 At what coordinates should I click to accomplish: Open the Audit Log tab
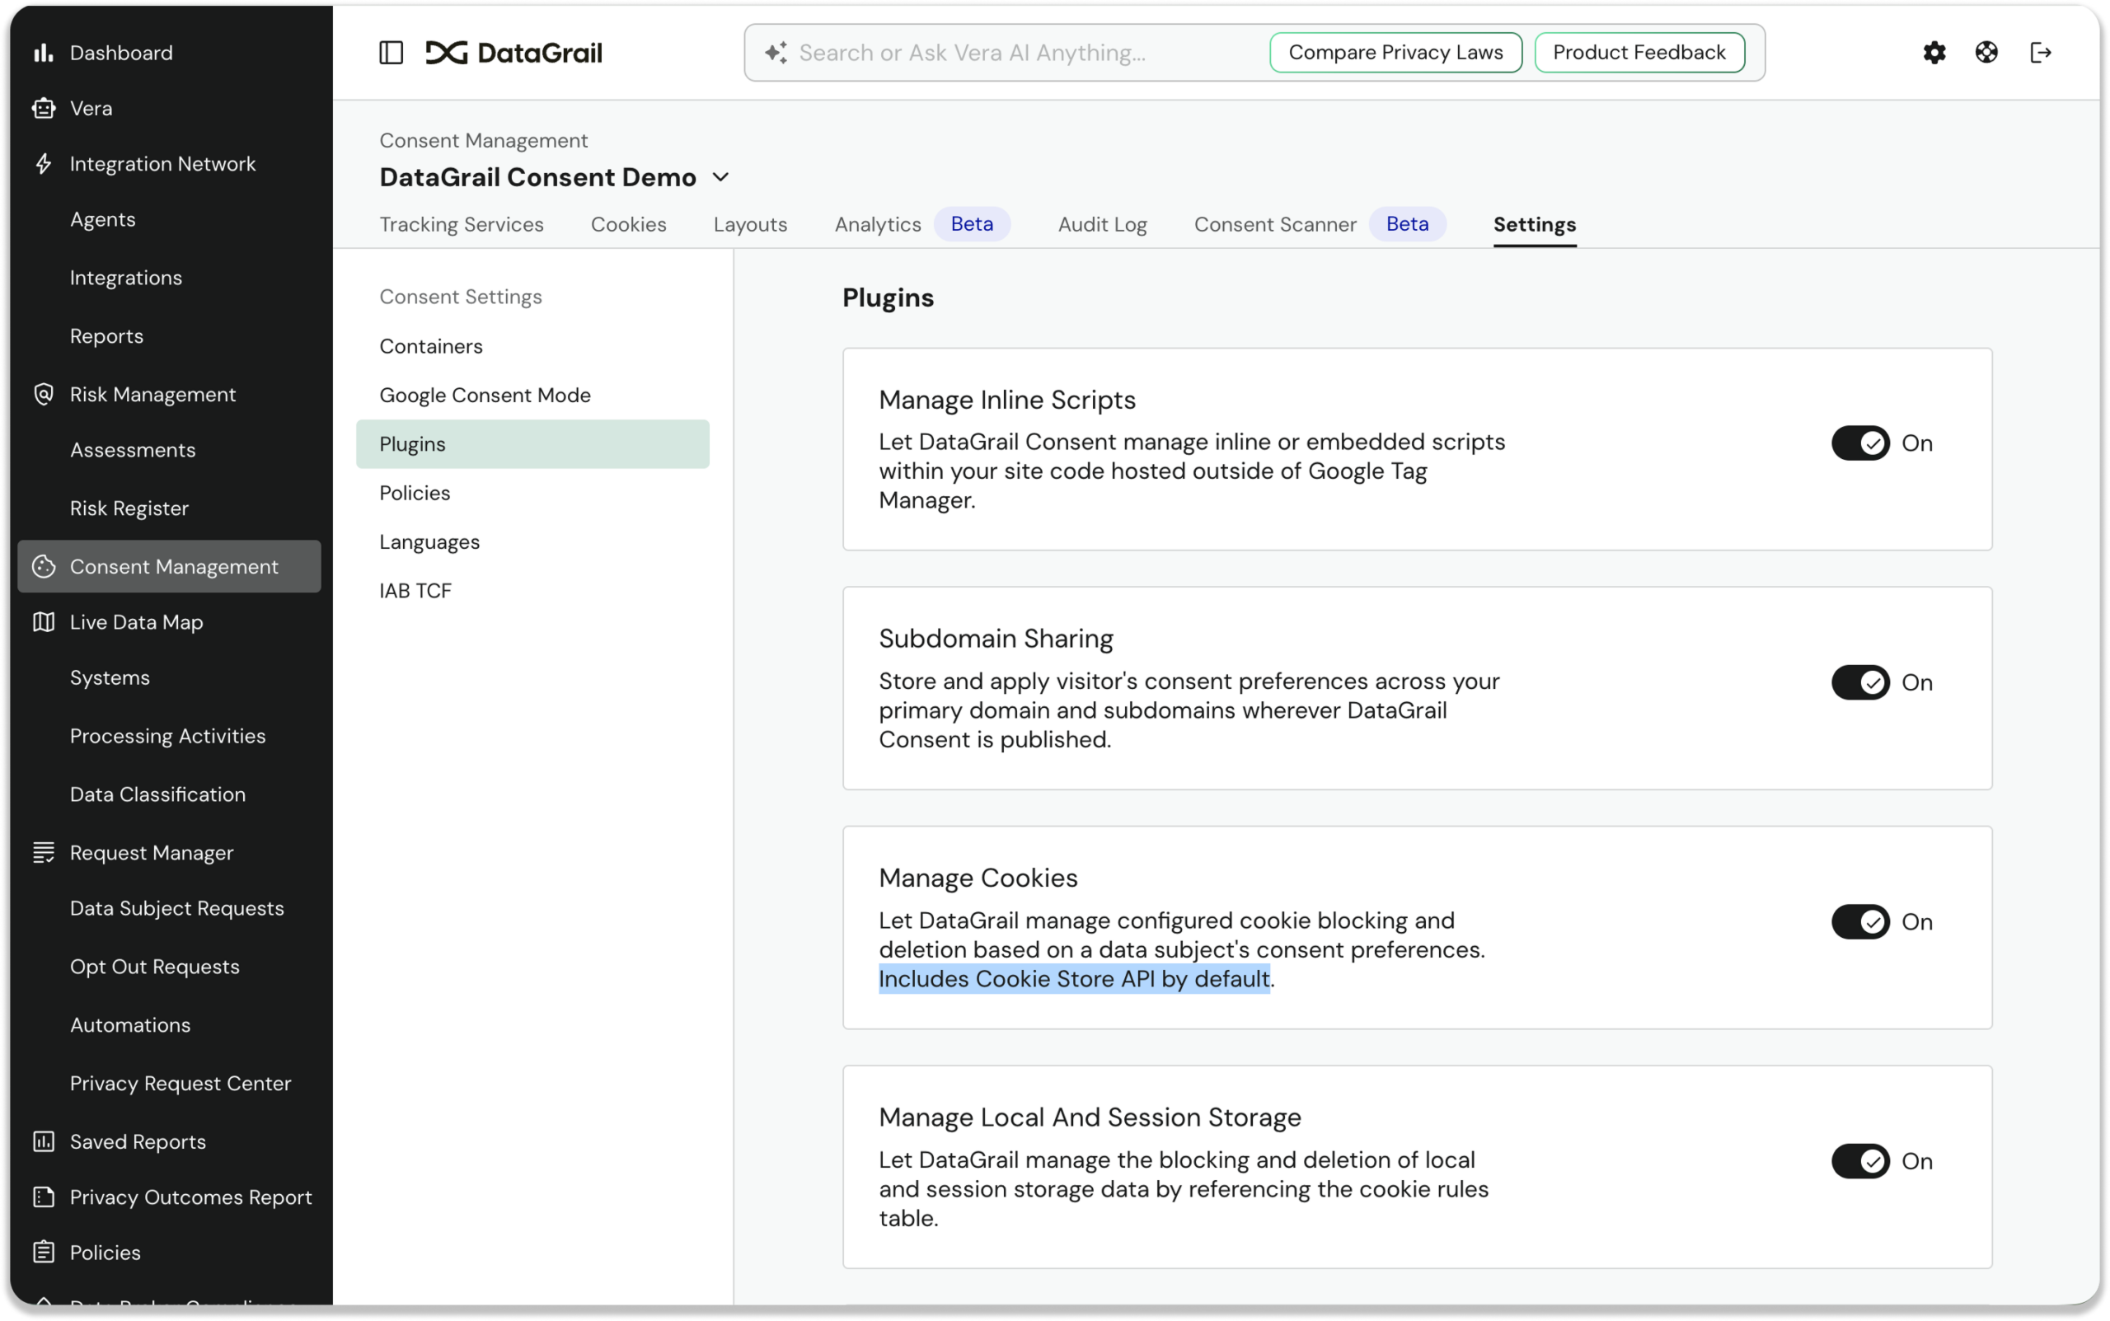click(x=1102, y=224)
